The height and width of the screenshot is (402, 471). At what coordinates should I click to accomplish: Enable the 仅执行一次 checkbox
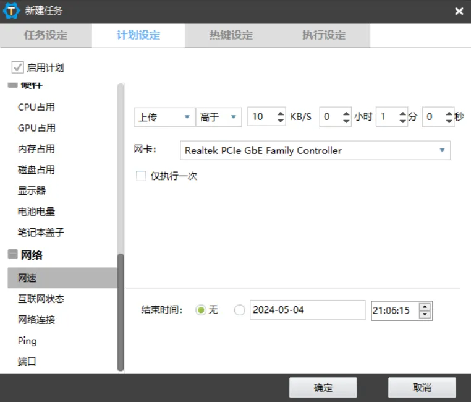(141, 176)
